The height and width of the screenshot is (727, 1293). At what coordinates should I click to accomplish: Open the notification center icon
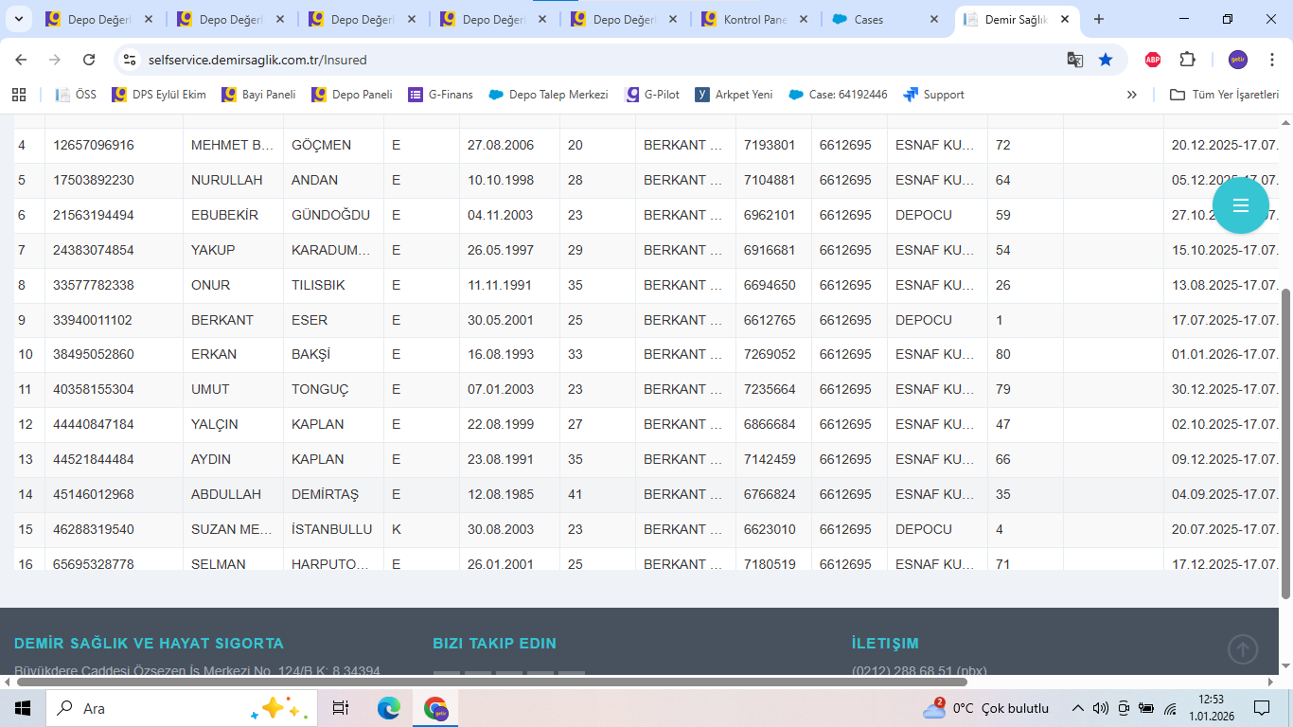click(x=1262, y=708)
